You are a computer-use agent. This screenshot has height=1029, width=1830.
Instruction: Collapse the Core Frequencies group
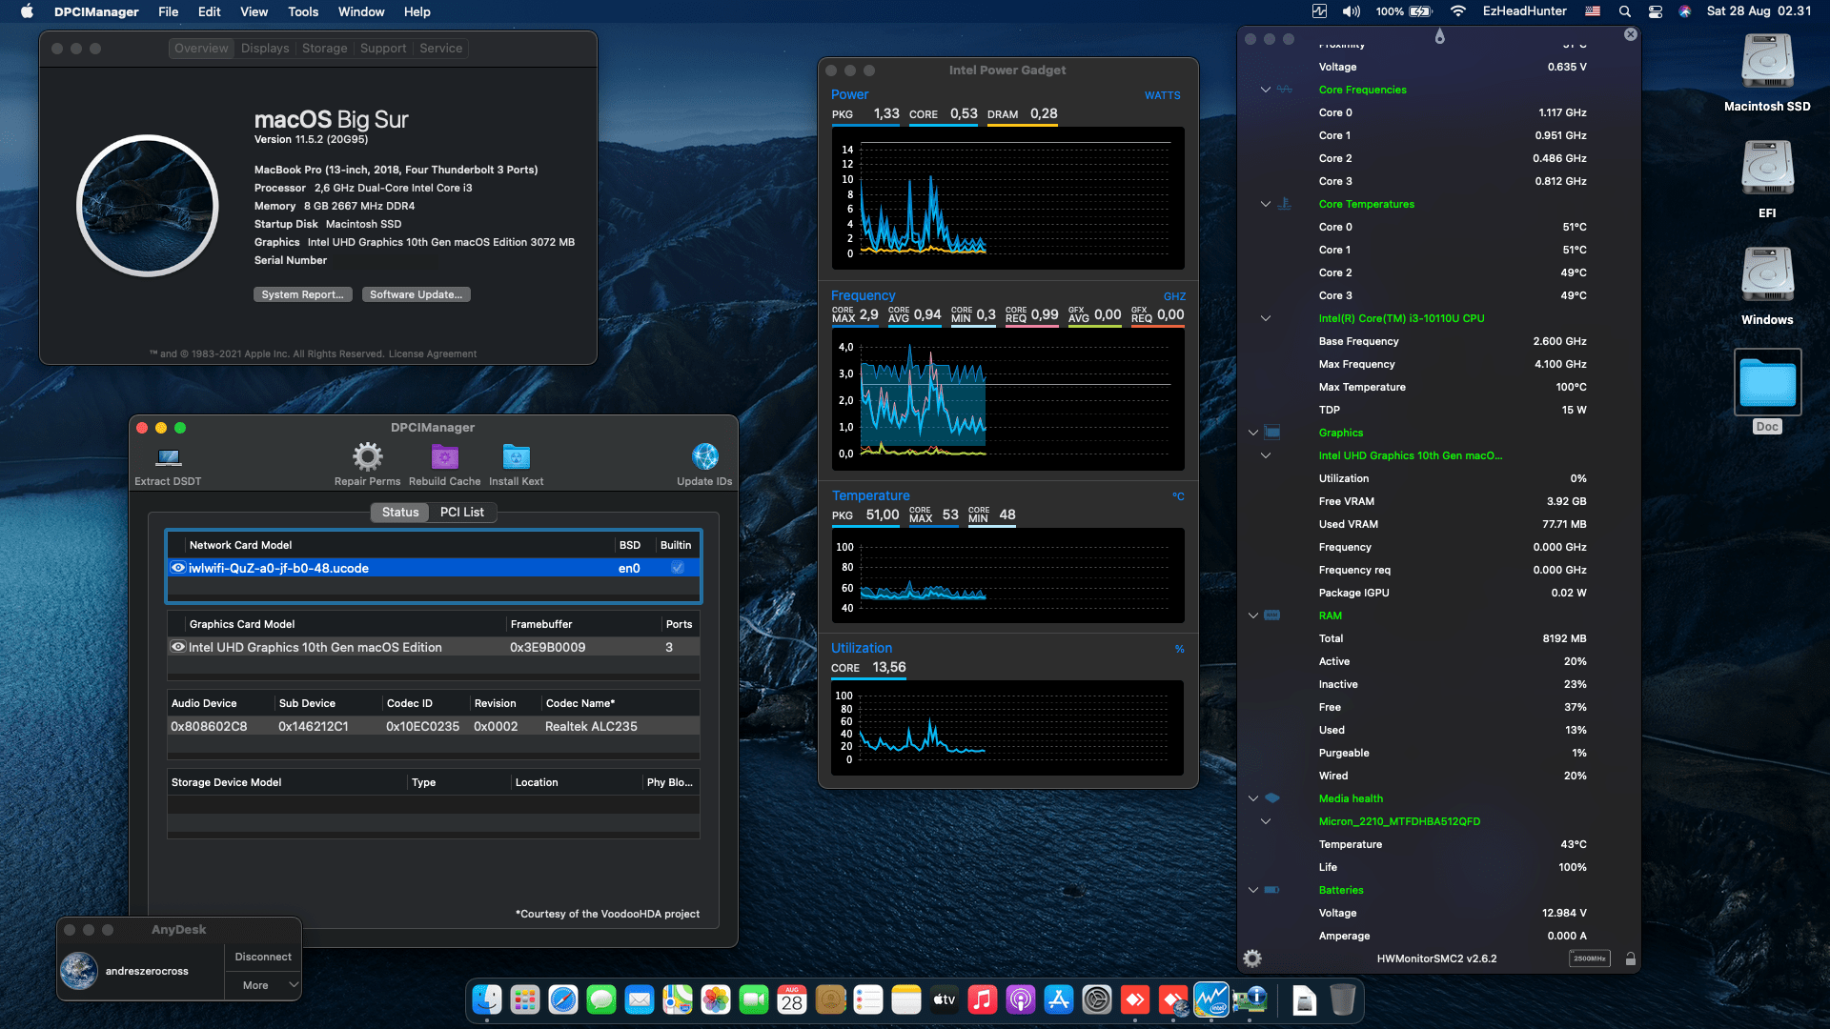pos(1266,90)
